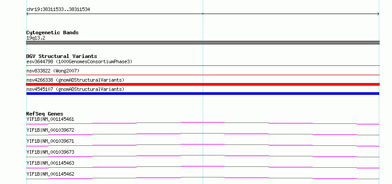Select the Cytogenetic Bands track heading
The height and width of the screenshot is (184, 392).
(52, 32)
